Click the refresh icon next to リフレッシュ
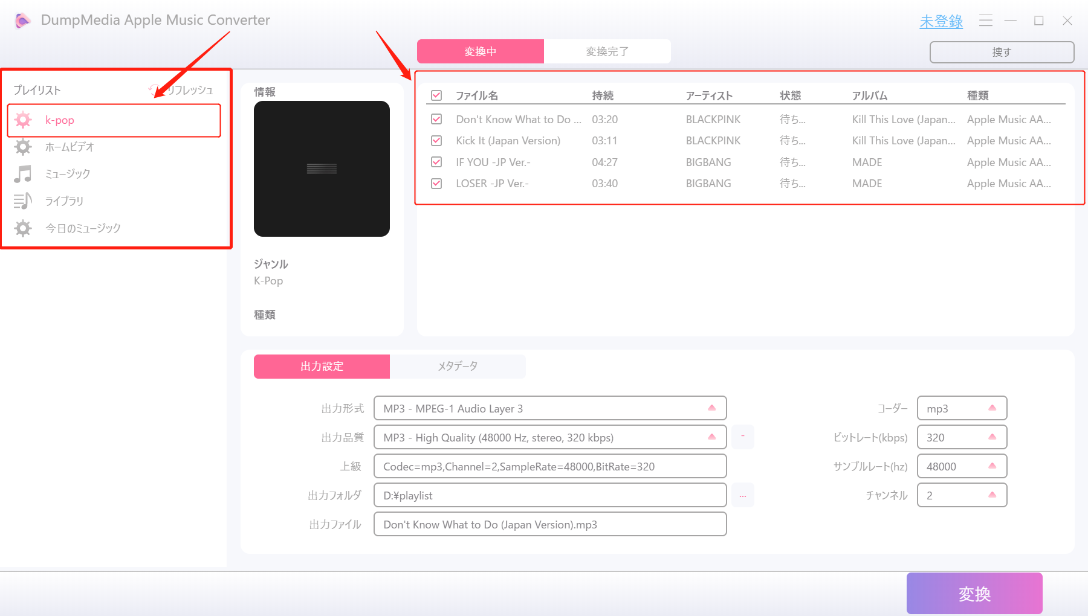1088x616 pixels. click(154, 90)
